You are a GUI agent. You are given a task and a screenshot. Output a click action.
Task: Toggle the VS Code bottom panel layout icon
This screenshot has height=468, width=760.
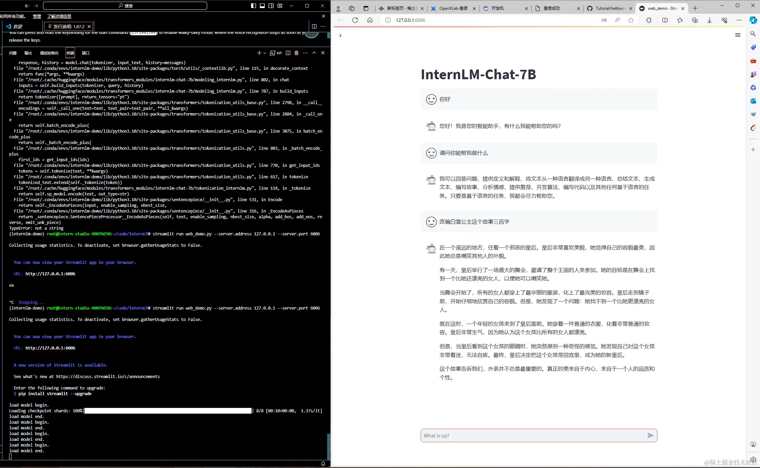tap(262, 6)
